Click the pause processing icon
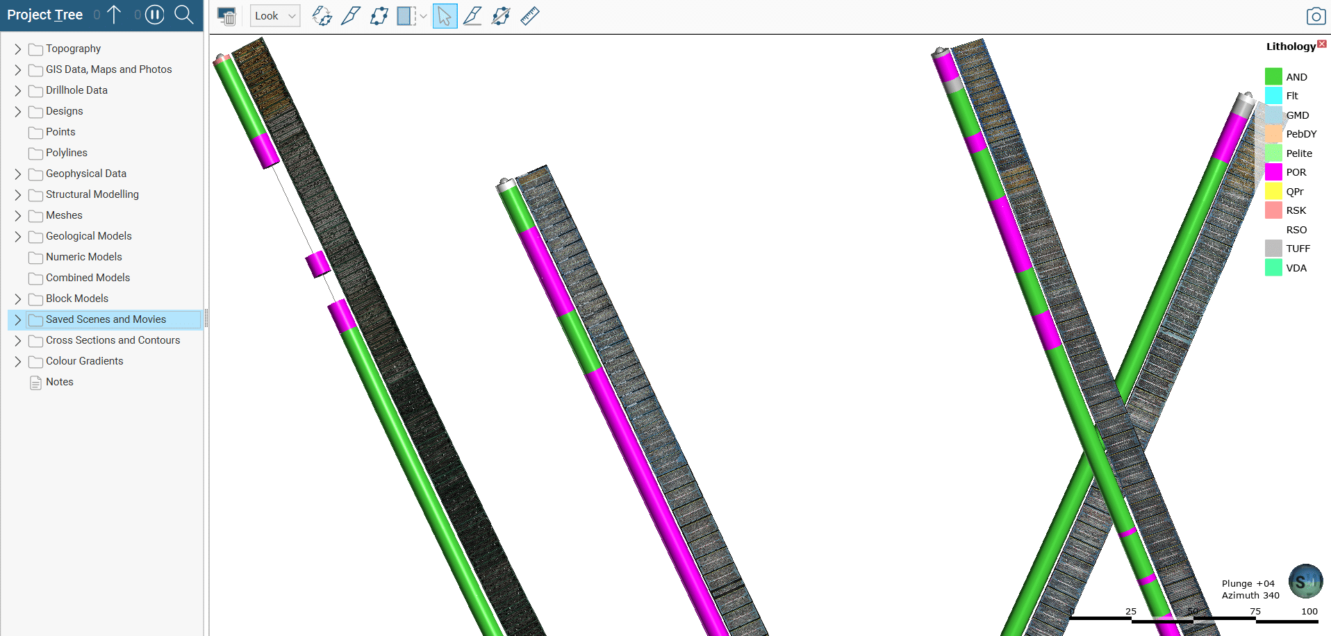 point(155,15)
